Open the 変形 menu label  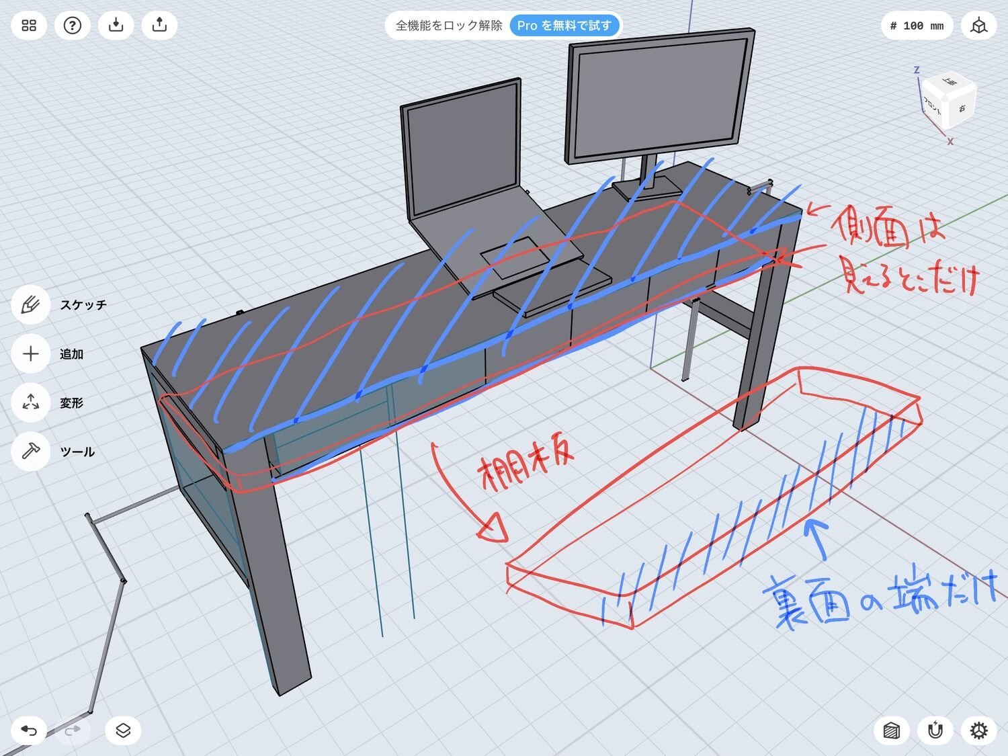71,403
